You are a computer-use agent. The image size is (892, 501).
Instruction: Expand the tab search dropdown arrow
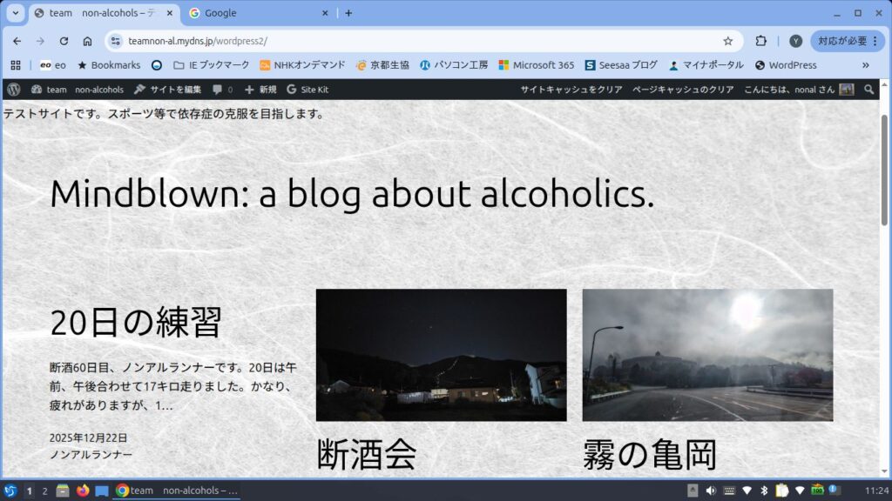tap(15, 13)
